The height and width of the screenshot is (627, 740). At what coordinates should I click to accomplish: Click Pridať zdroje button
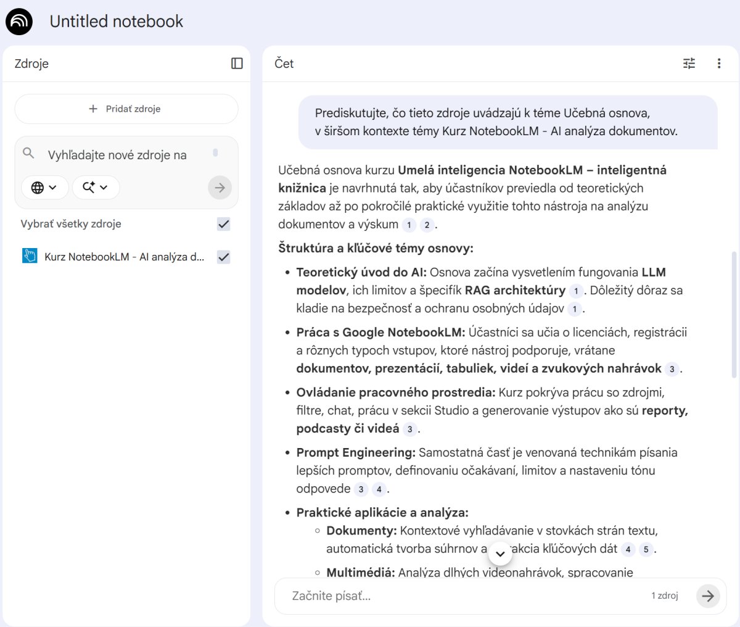(126, 109)
